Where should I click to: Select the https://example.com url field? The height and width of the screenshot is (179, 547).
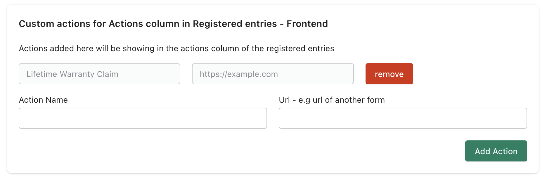273,74
